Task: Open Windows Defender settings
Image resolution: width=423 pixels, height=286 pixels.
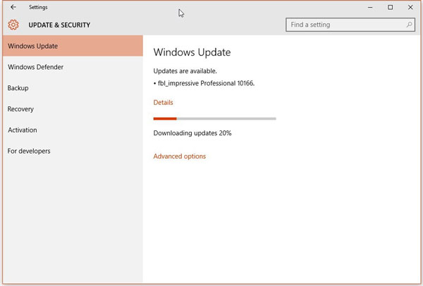Action: click(x=73, y=67)
